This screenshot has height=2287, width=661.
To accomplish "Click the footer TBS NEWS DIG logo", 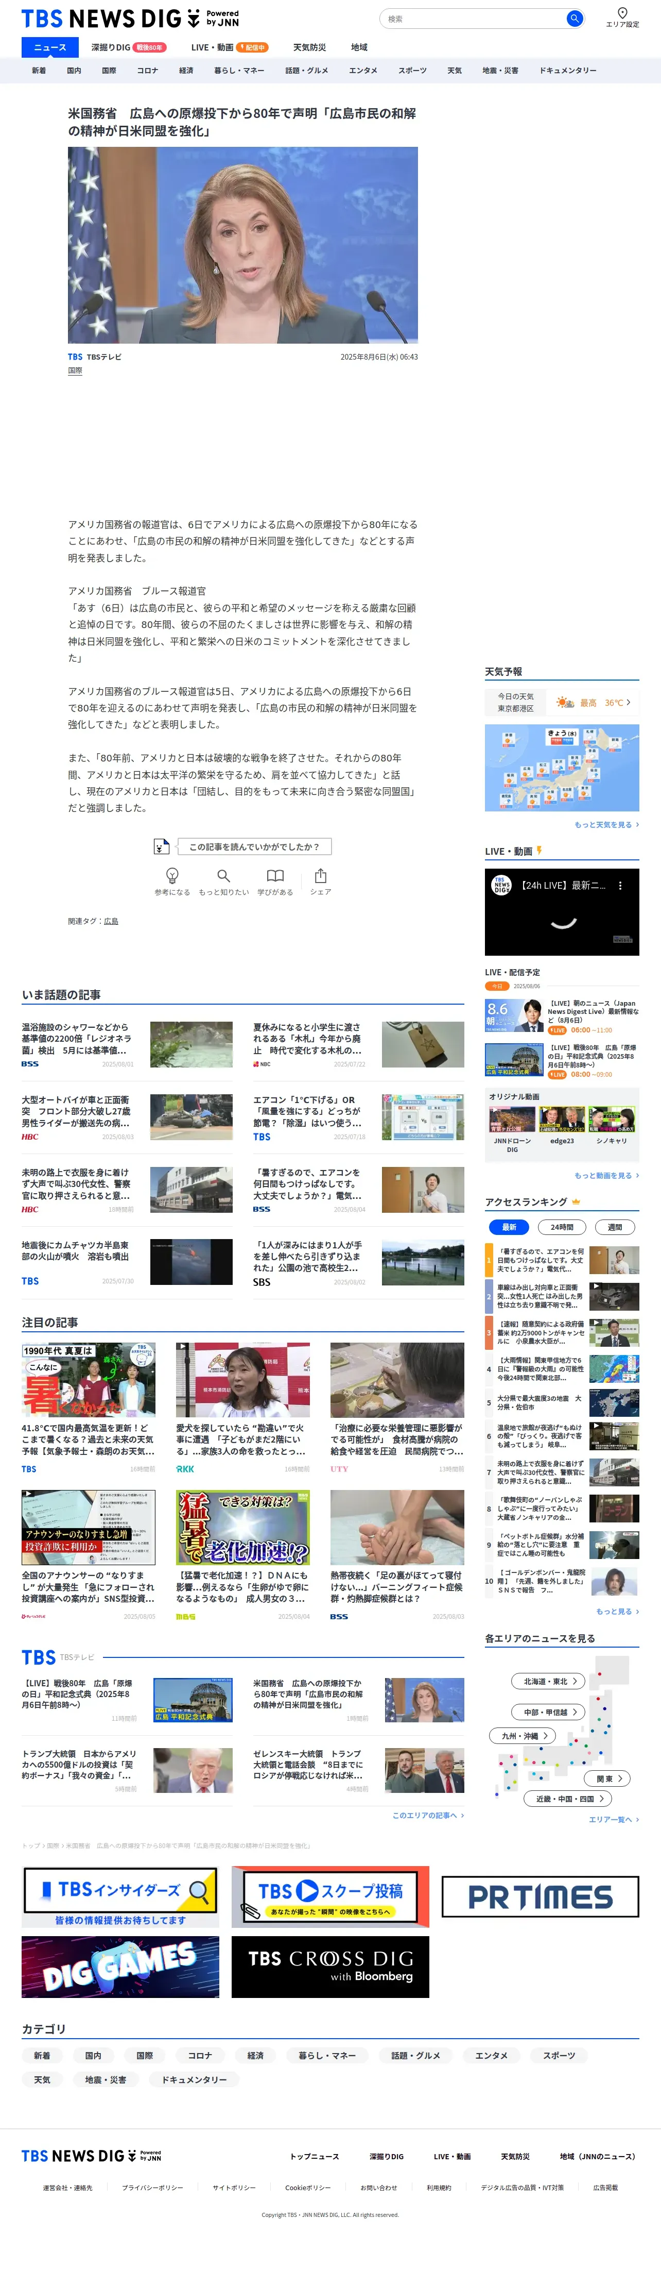I will (x=92, y=2156).
